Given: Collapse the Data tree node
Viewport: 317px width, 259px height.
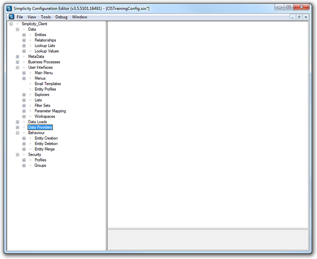Looking at the screenshot, I should (18, 29).
